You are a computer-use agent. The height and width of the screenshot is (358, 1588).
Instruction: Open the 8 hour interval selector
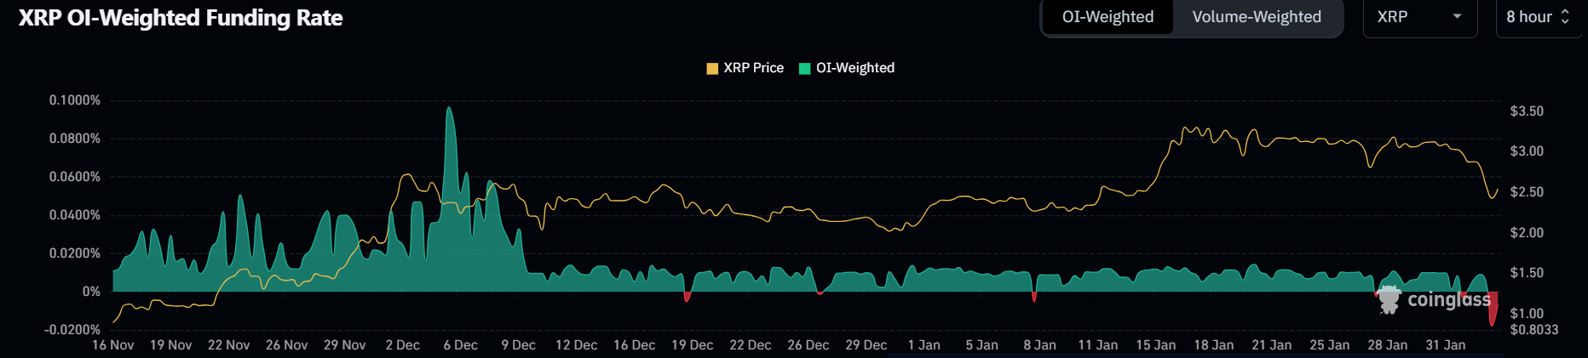tap(1539, 17)
